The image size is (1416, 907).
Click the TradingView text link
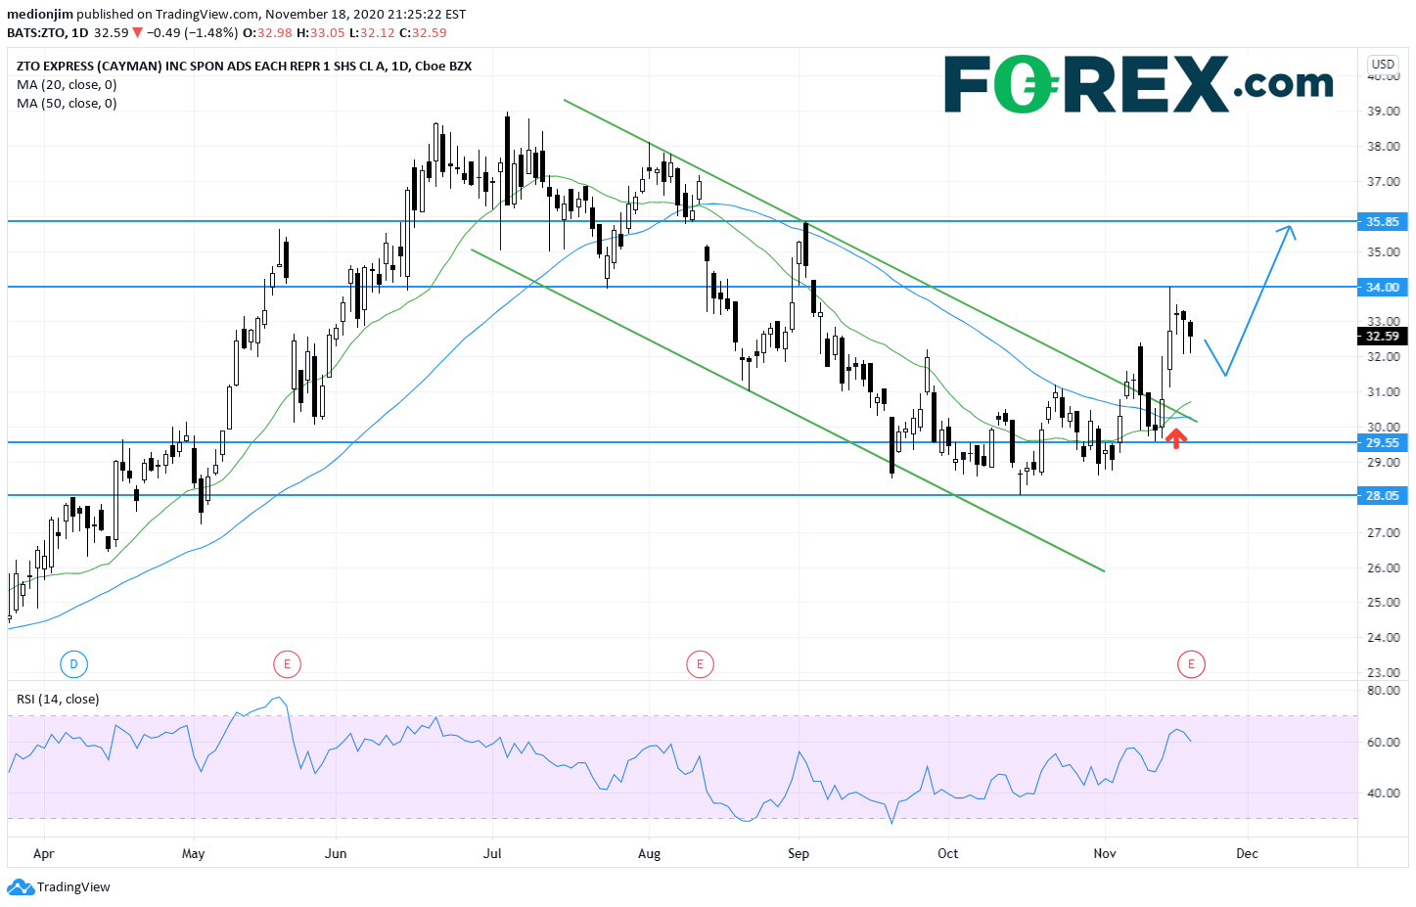click(x=73, y=887)
